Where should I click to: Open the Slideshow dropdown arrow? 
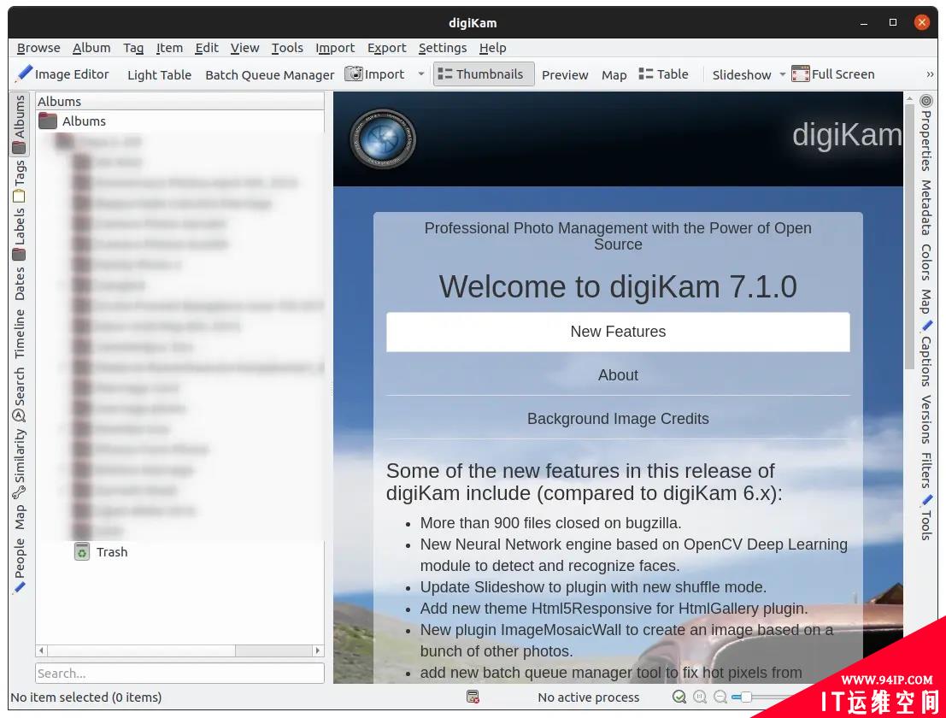click(783, 74)
